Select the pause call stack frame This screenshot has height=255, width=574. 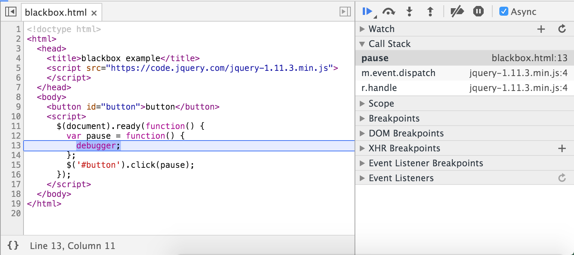click(465, 58)
